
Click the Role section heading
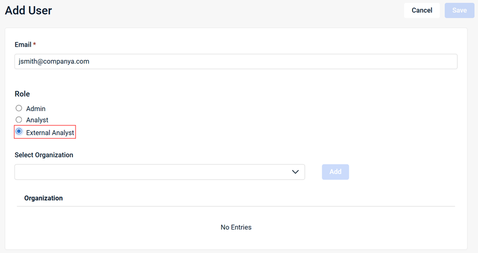pyautogui.click(x=22, y=94)
